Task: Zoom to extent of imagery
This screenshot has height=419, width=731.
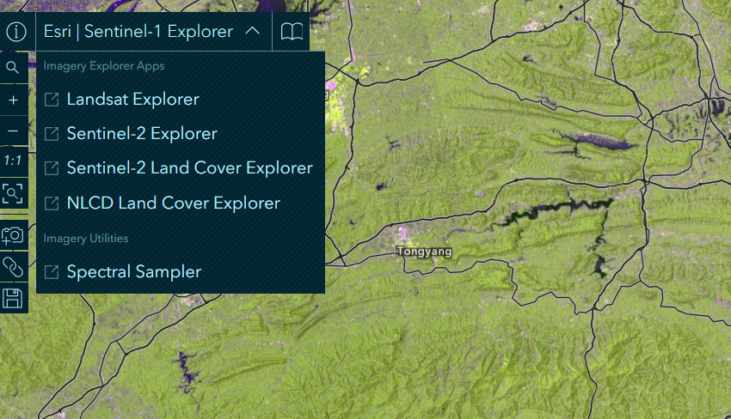Action: coord(13,193)
